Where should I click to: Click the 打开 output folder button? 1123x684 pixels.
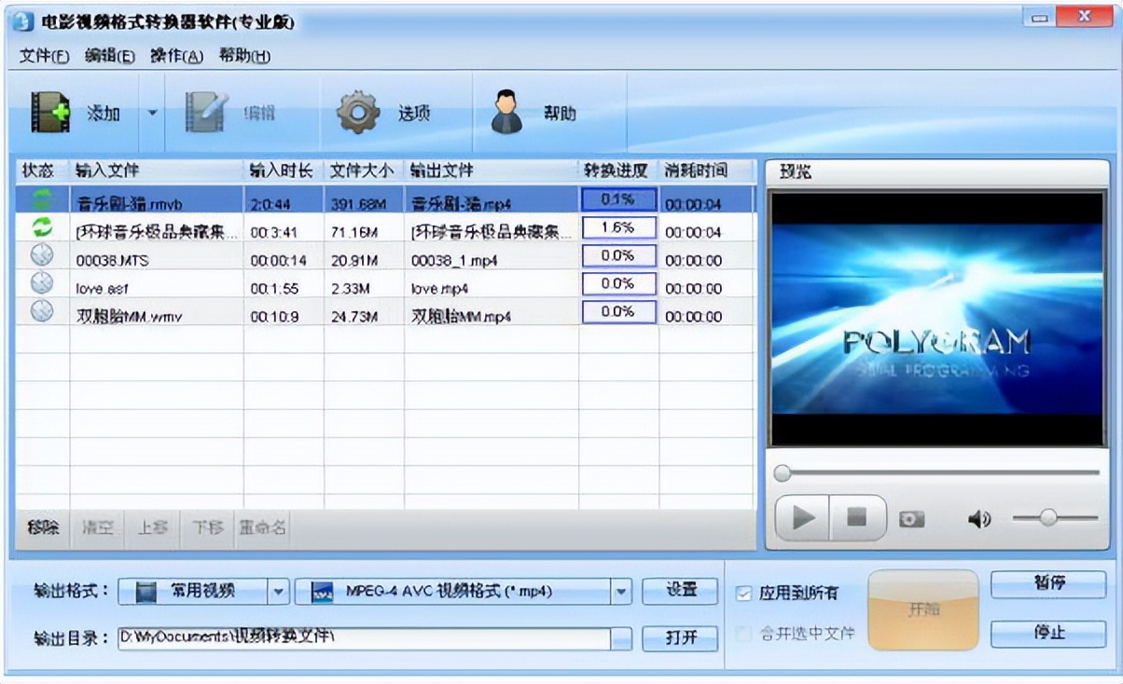[681, 638]
